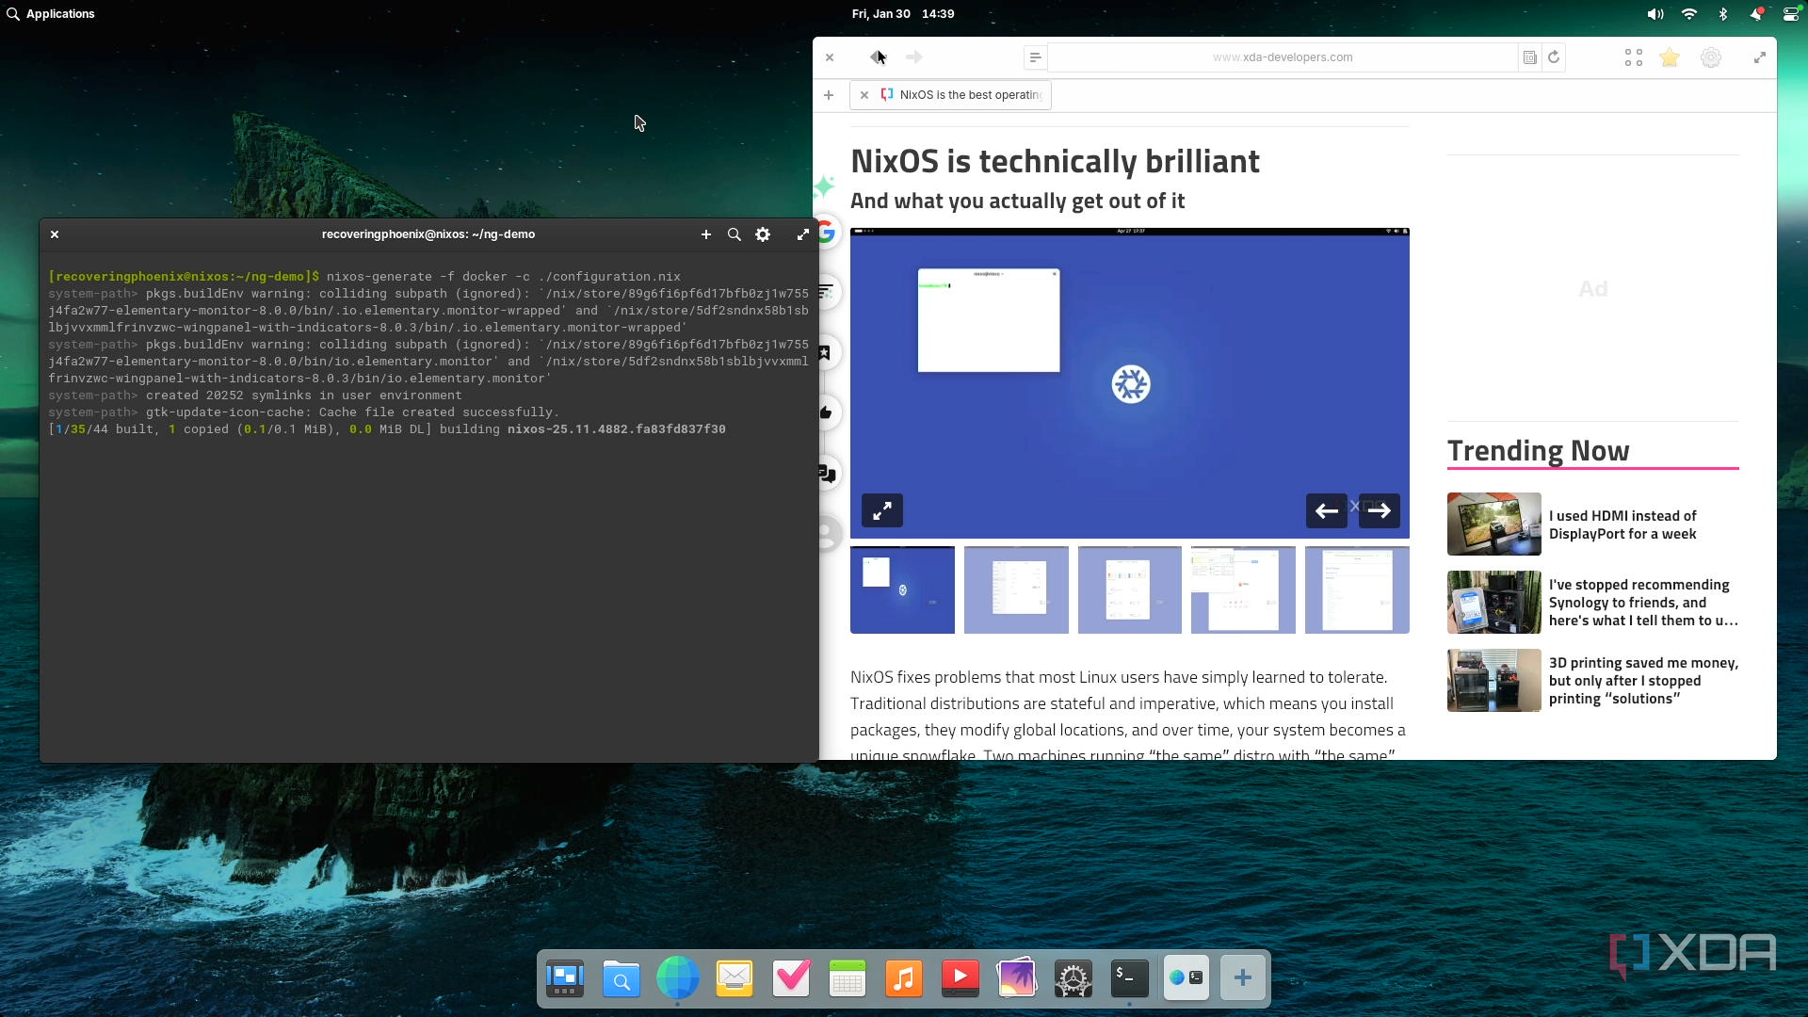1808x1017 pixels.
Task: Launch Videos app from the dock
Action: point(960,979)
